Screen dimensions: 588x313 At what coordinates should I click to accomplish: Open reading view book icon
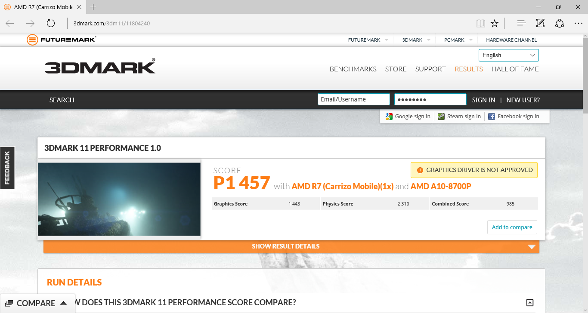[481, 23]
